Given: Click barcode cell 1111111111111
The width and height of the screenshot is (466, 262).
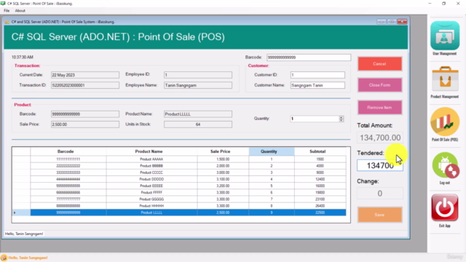Looking at the screenshot, I should point(68,159).
